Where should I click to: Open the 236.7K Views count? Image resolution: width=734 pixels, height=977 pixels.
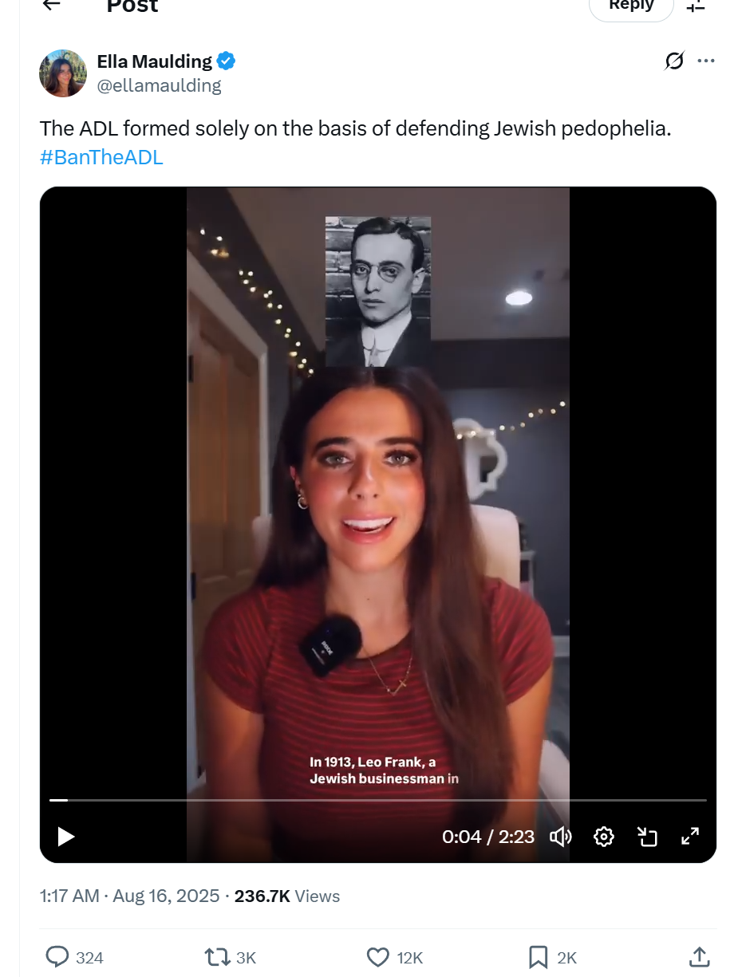287,896
